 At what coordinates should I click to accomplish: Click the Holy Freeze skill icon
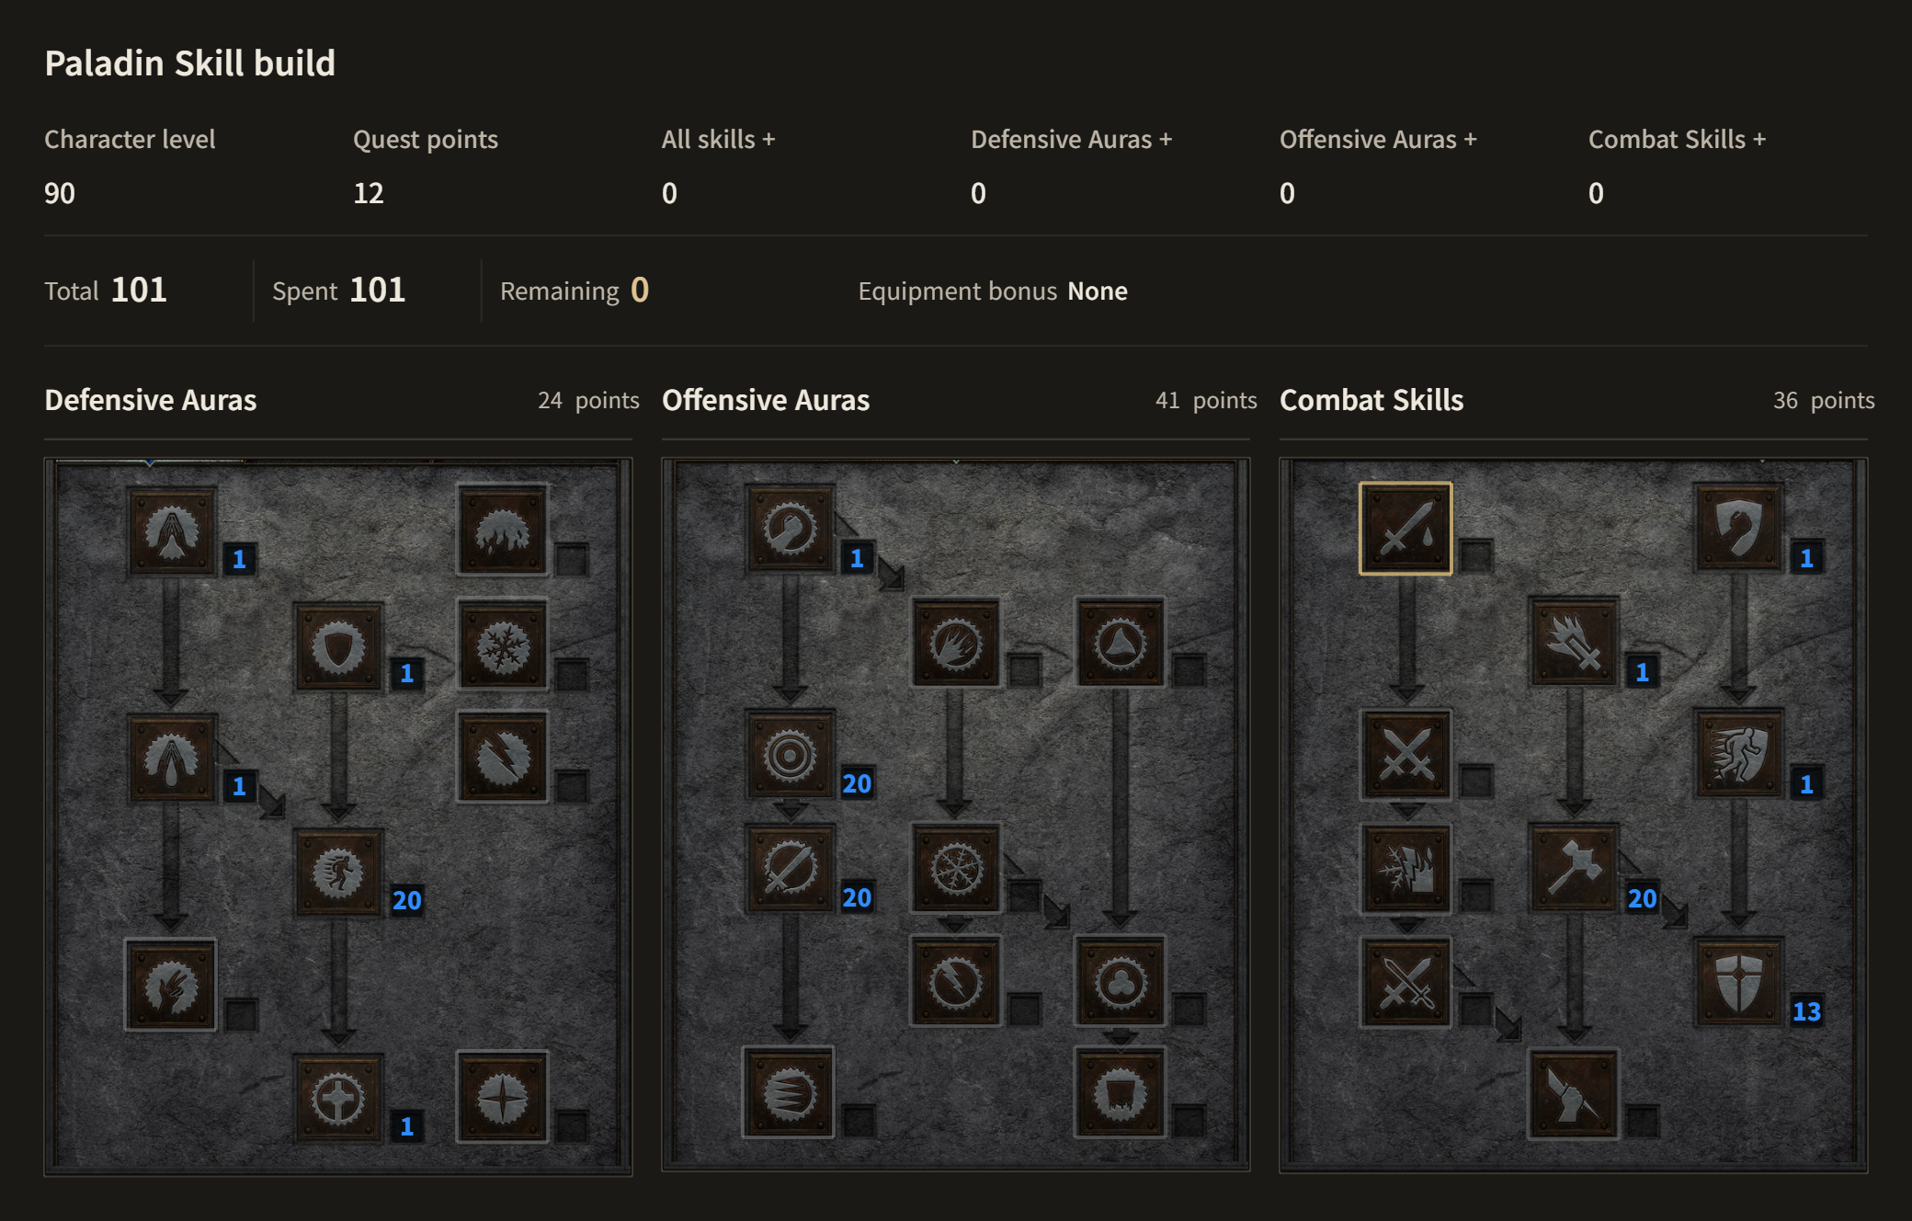[x=956, y=869]
